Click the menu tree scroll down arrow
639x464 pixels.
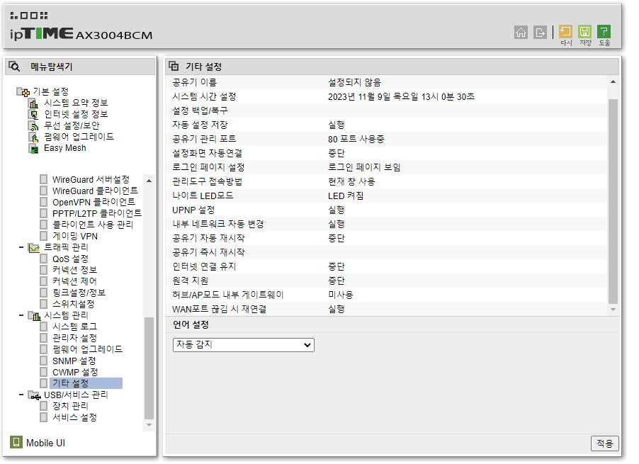149,425
